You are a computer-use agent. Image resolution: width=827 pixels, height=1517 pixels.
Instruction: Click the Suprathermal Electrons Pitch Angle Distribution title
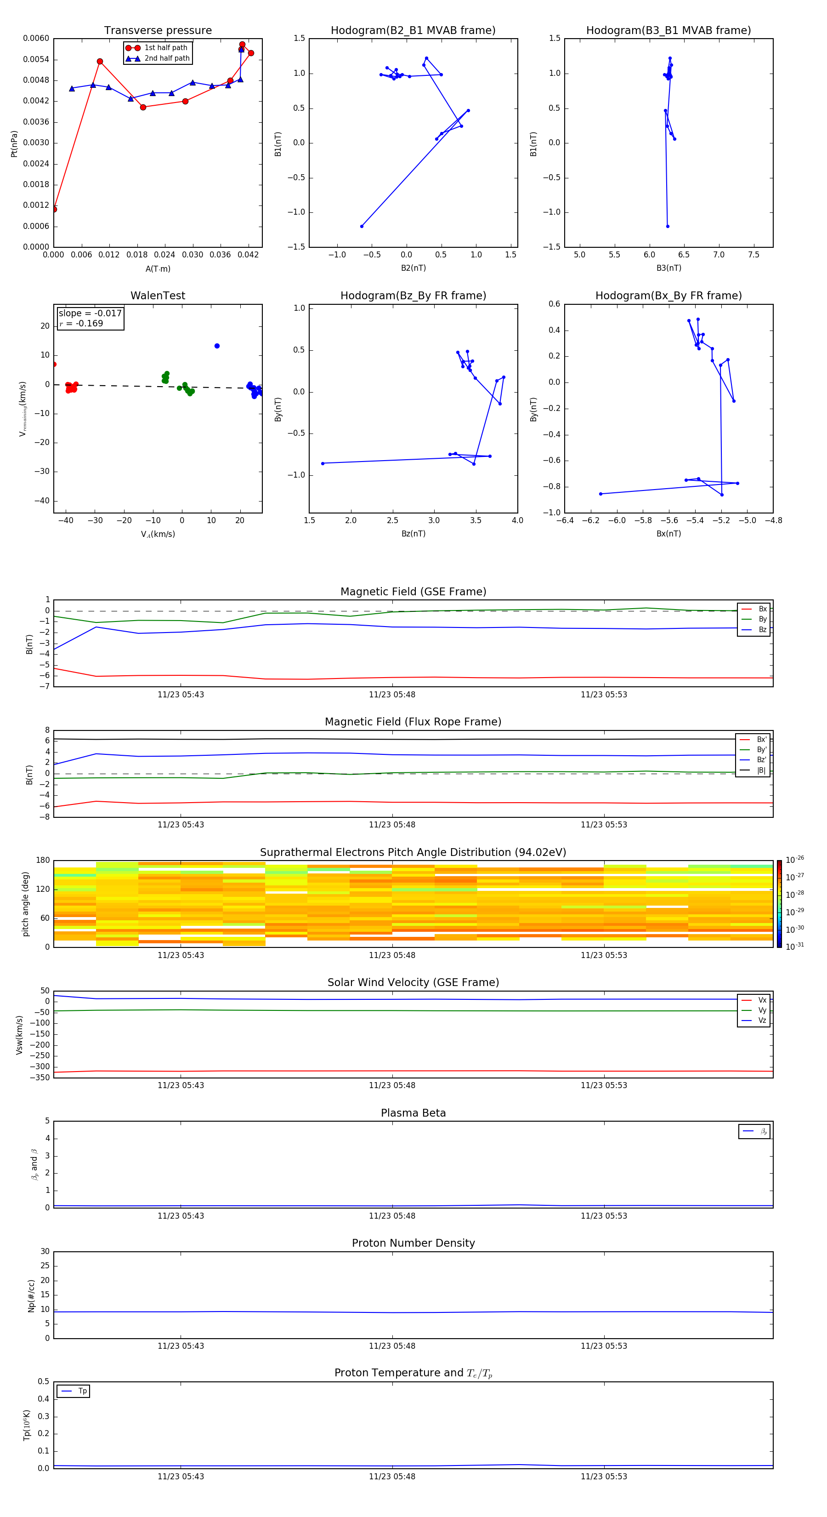[413, 853]
